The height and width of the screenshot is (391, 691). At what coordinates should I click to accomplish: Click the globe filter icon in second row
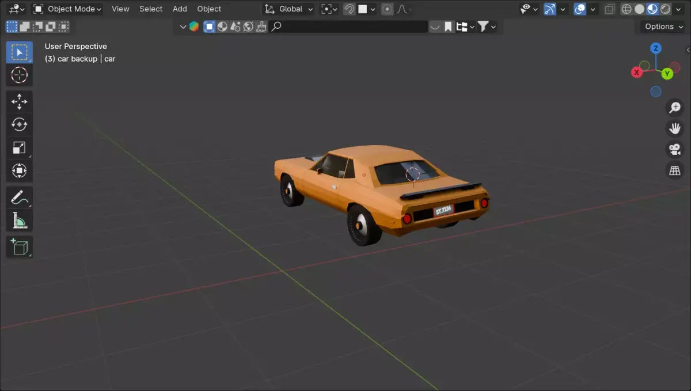click(248, 26)
